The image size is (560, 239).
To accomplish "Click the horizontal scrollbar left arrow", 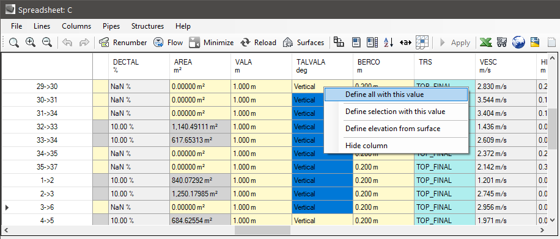I will click(6, 230).
